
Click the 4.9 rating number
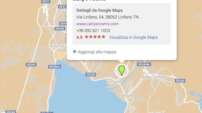click(x=79, y=37)
